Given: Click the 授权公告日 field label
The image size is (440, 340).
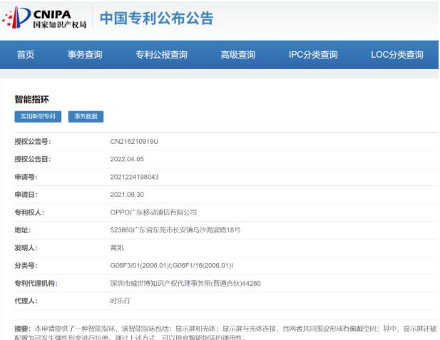Looking at the screenshot, I should [33, 160].
